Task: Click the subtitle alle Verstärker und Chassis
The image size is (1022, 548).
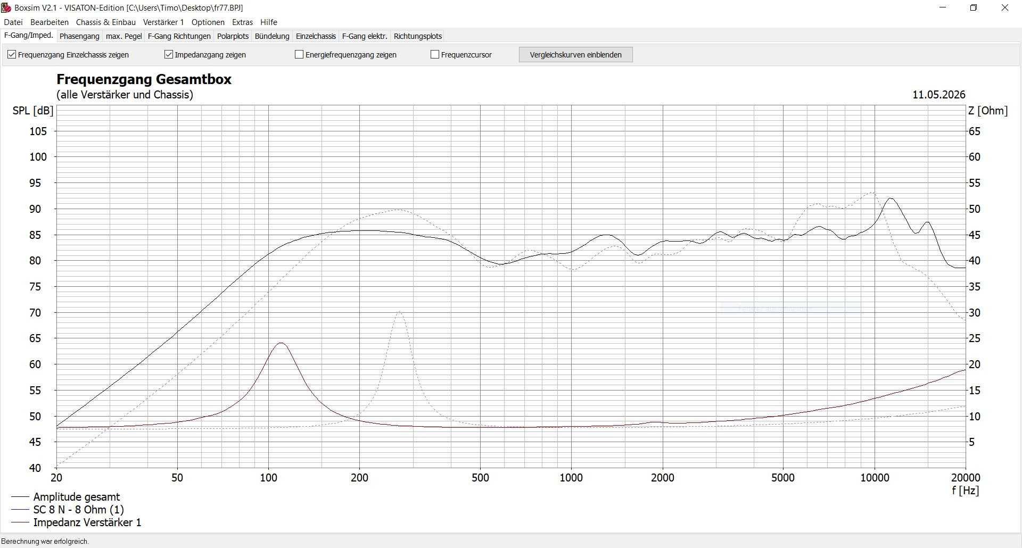Action: click(125, 95)
